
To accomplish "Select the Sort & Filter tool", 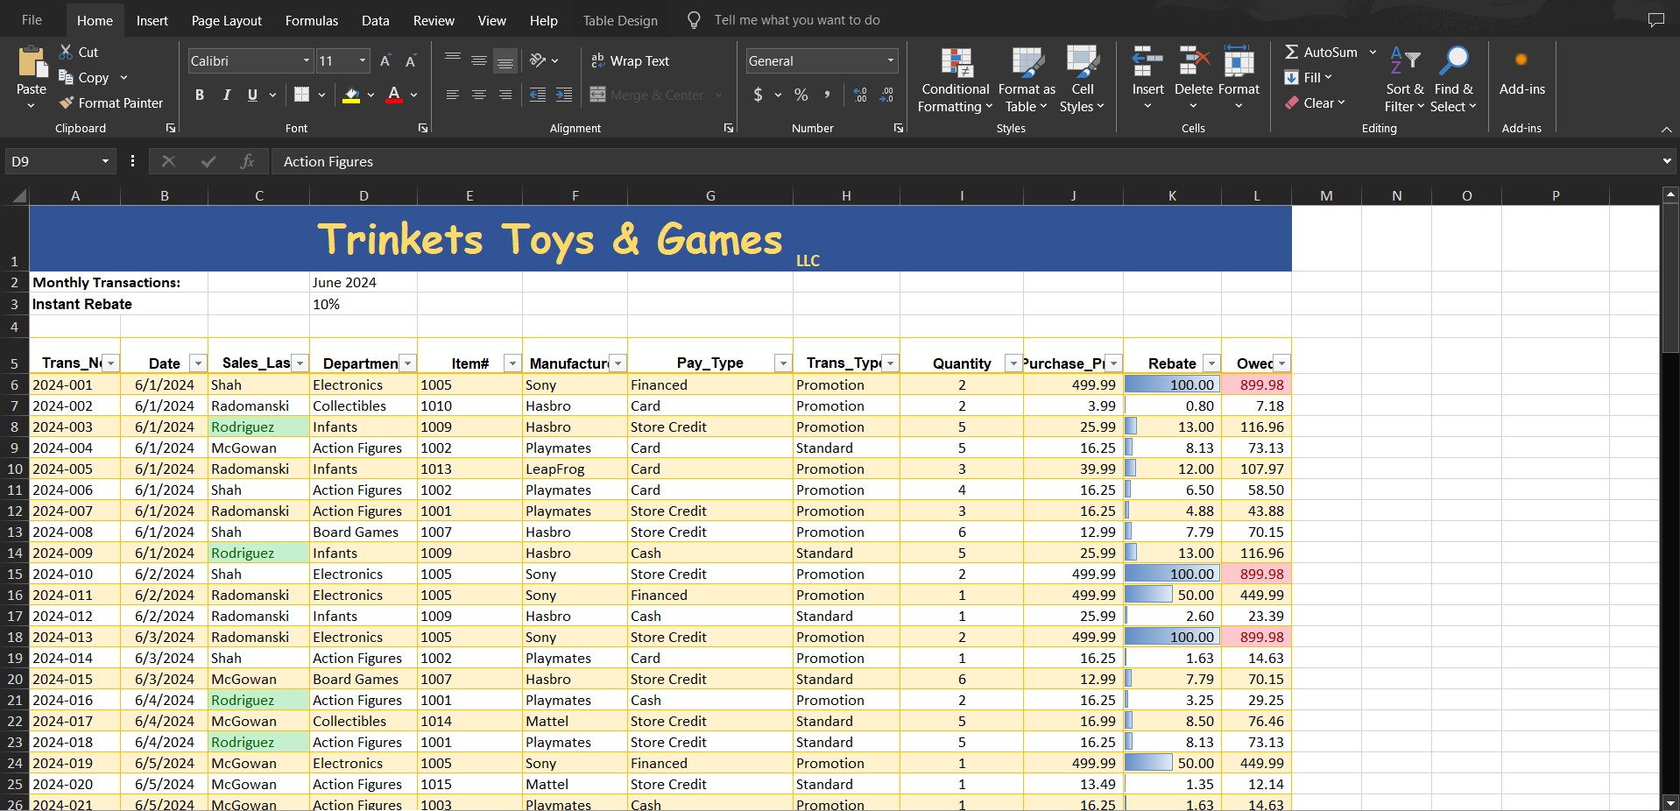I will tap(1403, 79).
